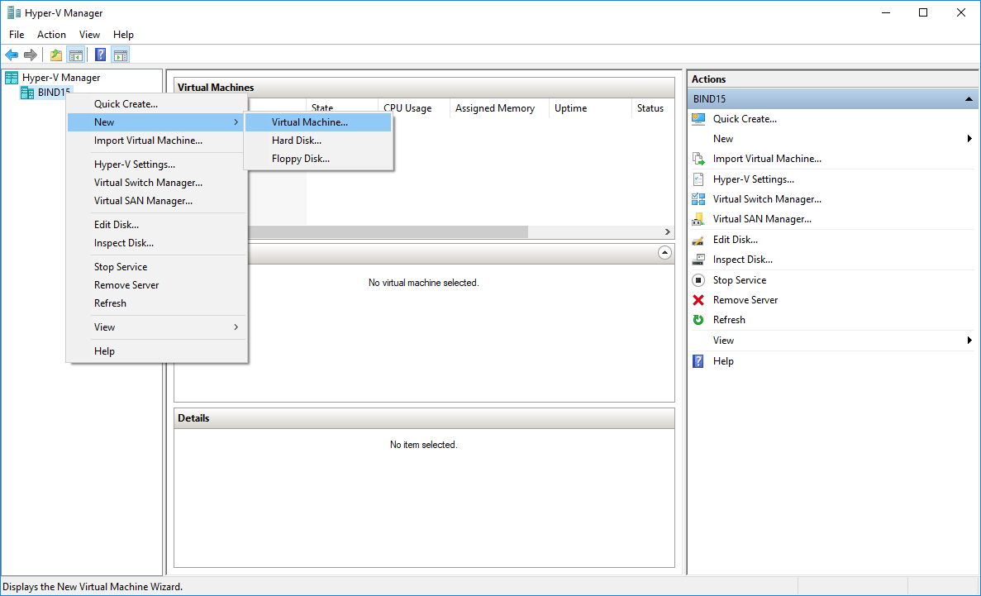The image size is (981, 596).
Task: Click the forward navigation arrow in the toolbar
Action: click(31, 55)
